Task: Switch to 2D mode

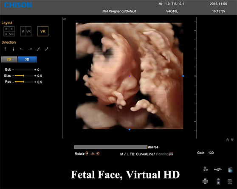Action: click(x=9, y=59)
